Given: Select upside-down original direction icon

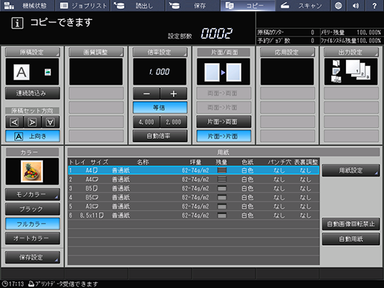Looking at the screenshot, I should point(51,122).
